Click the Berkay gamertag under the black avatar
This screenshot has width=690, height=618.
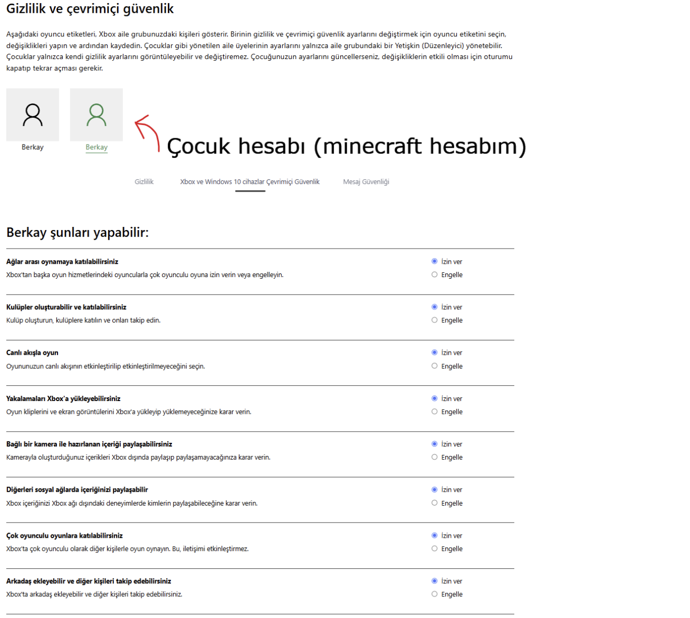pos(33,147)
